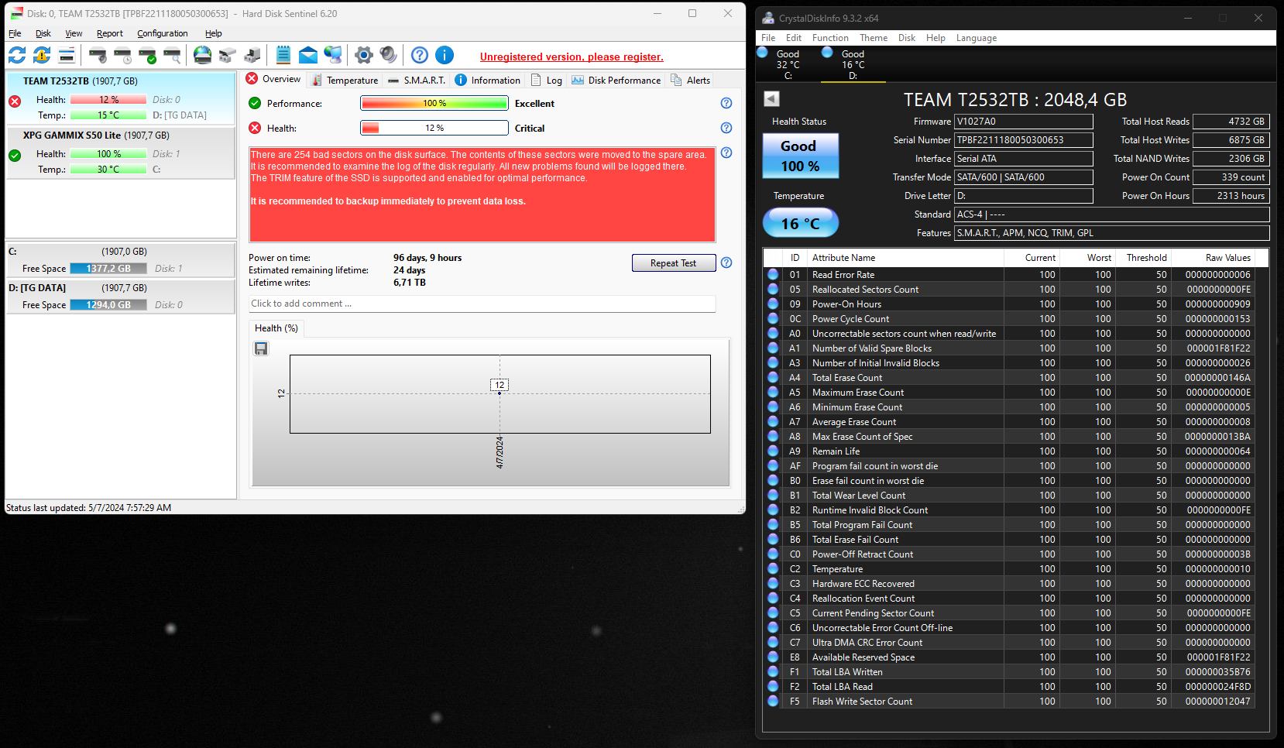Click the Refresh icon in Hard Disk Sentinel toolbar
Screen dimensions: 1284x748
(17, 55)
